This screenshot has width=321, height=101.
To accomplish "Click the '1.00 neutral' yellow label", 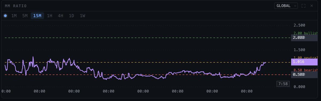I will click(x=306, y=58).
